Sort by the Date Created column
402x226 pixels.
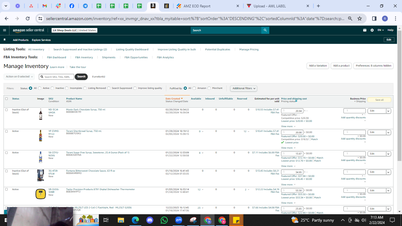click(x=174, y=99)
